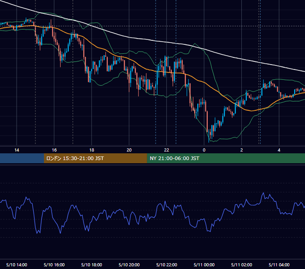Click the blue session bar before ロンドン
The height and width of the screenshot is (269, 305).
pyautogui.click(x=22, y=158)
